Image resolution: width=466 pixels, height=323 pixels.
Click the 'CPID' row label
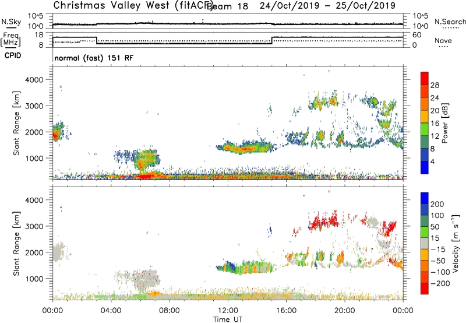pos(13,55)
